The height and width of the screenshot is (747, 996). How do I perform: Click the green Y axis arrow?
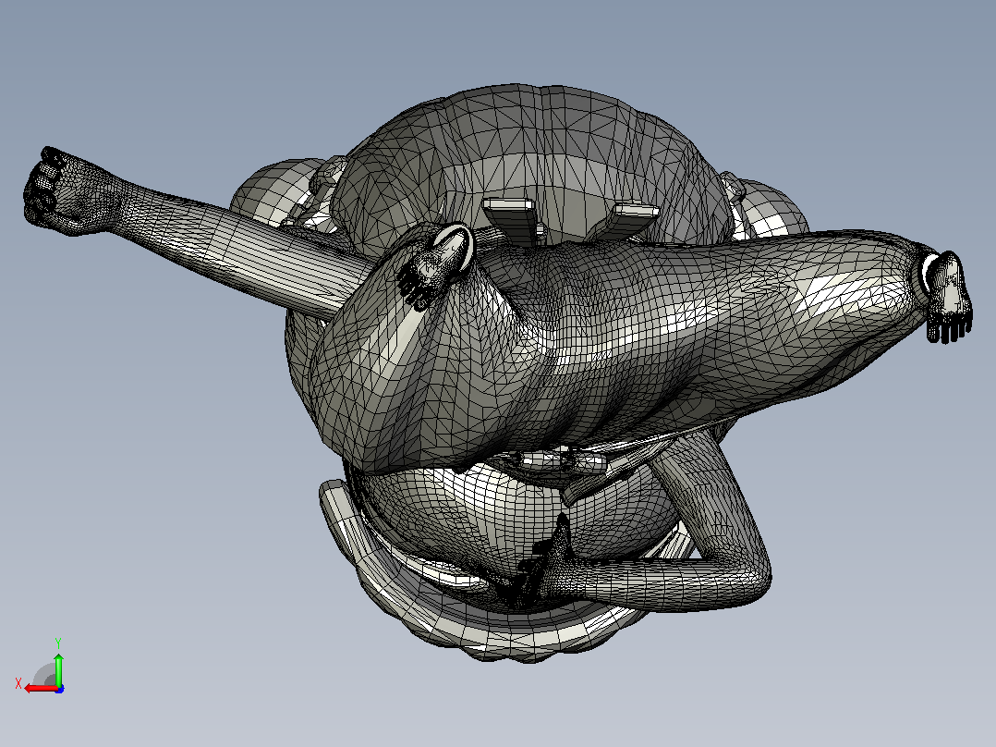tap(58, 668)
